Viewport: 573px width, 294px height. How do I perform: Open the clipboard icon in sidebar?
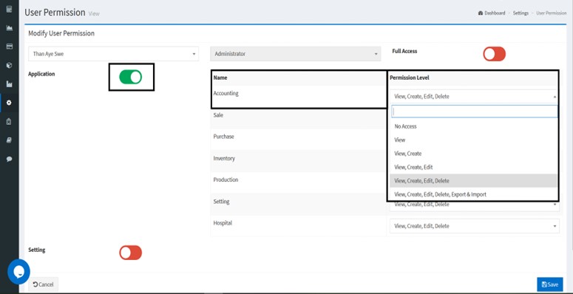[x=10, y=122]
